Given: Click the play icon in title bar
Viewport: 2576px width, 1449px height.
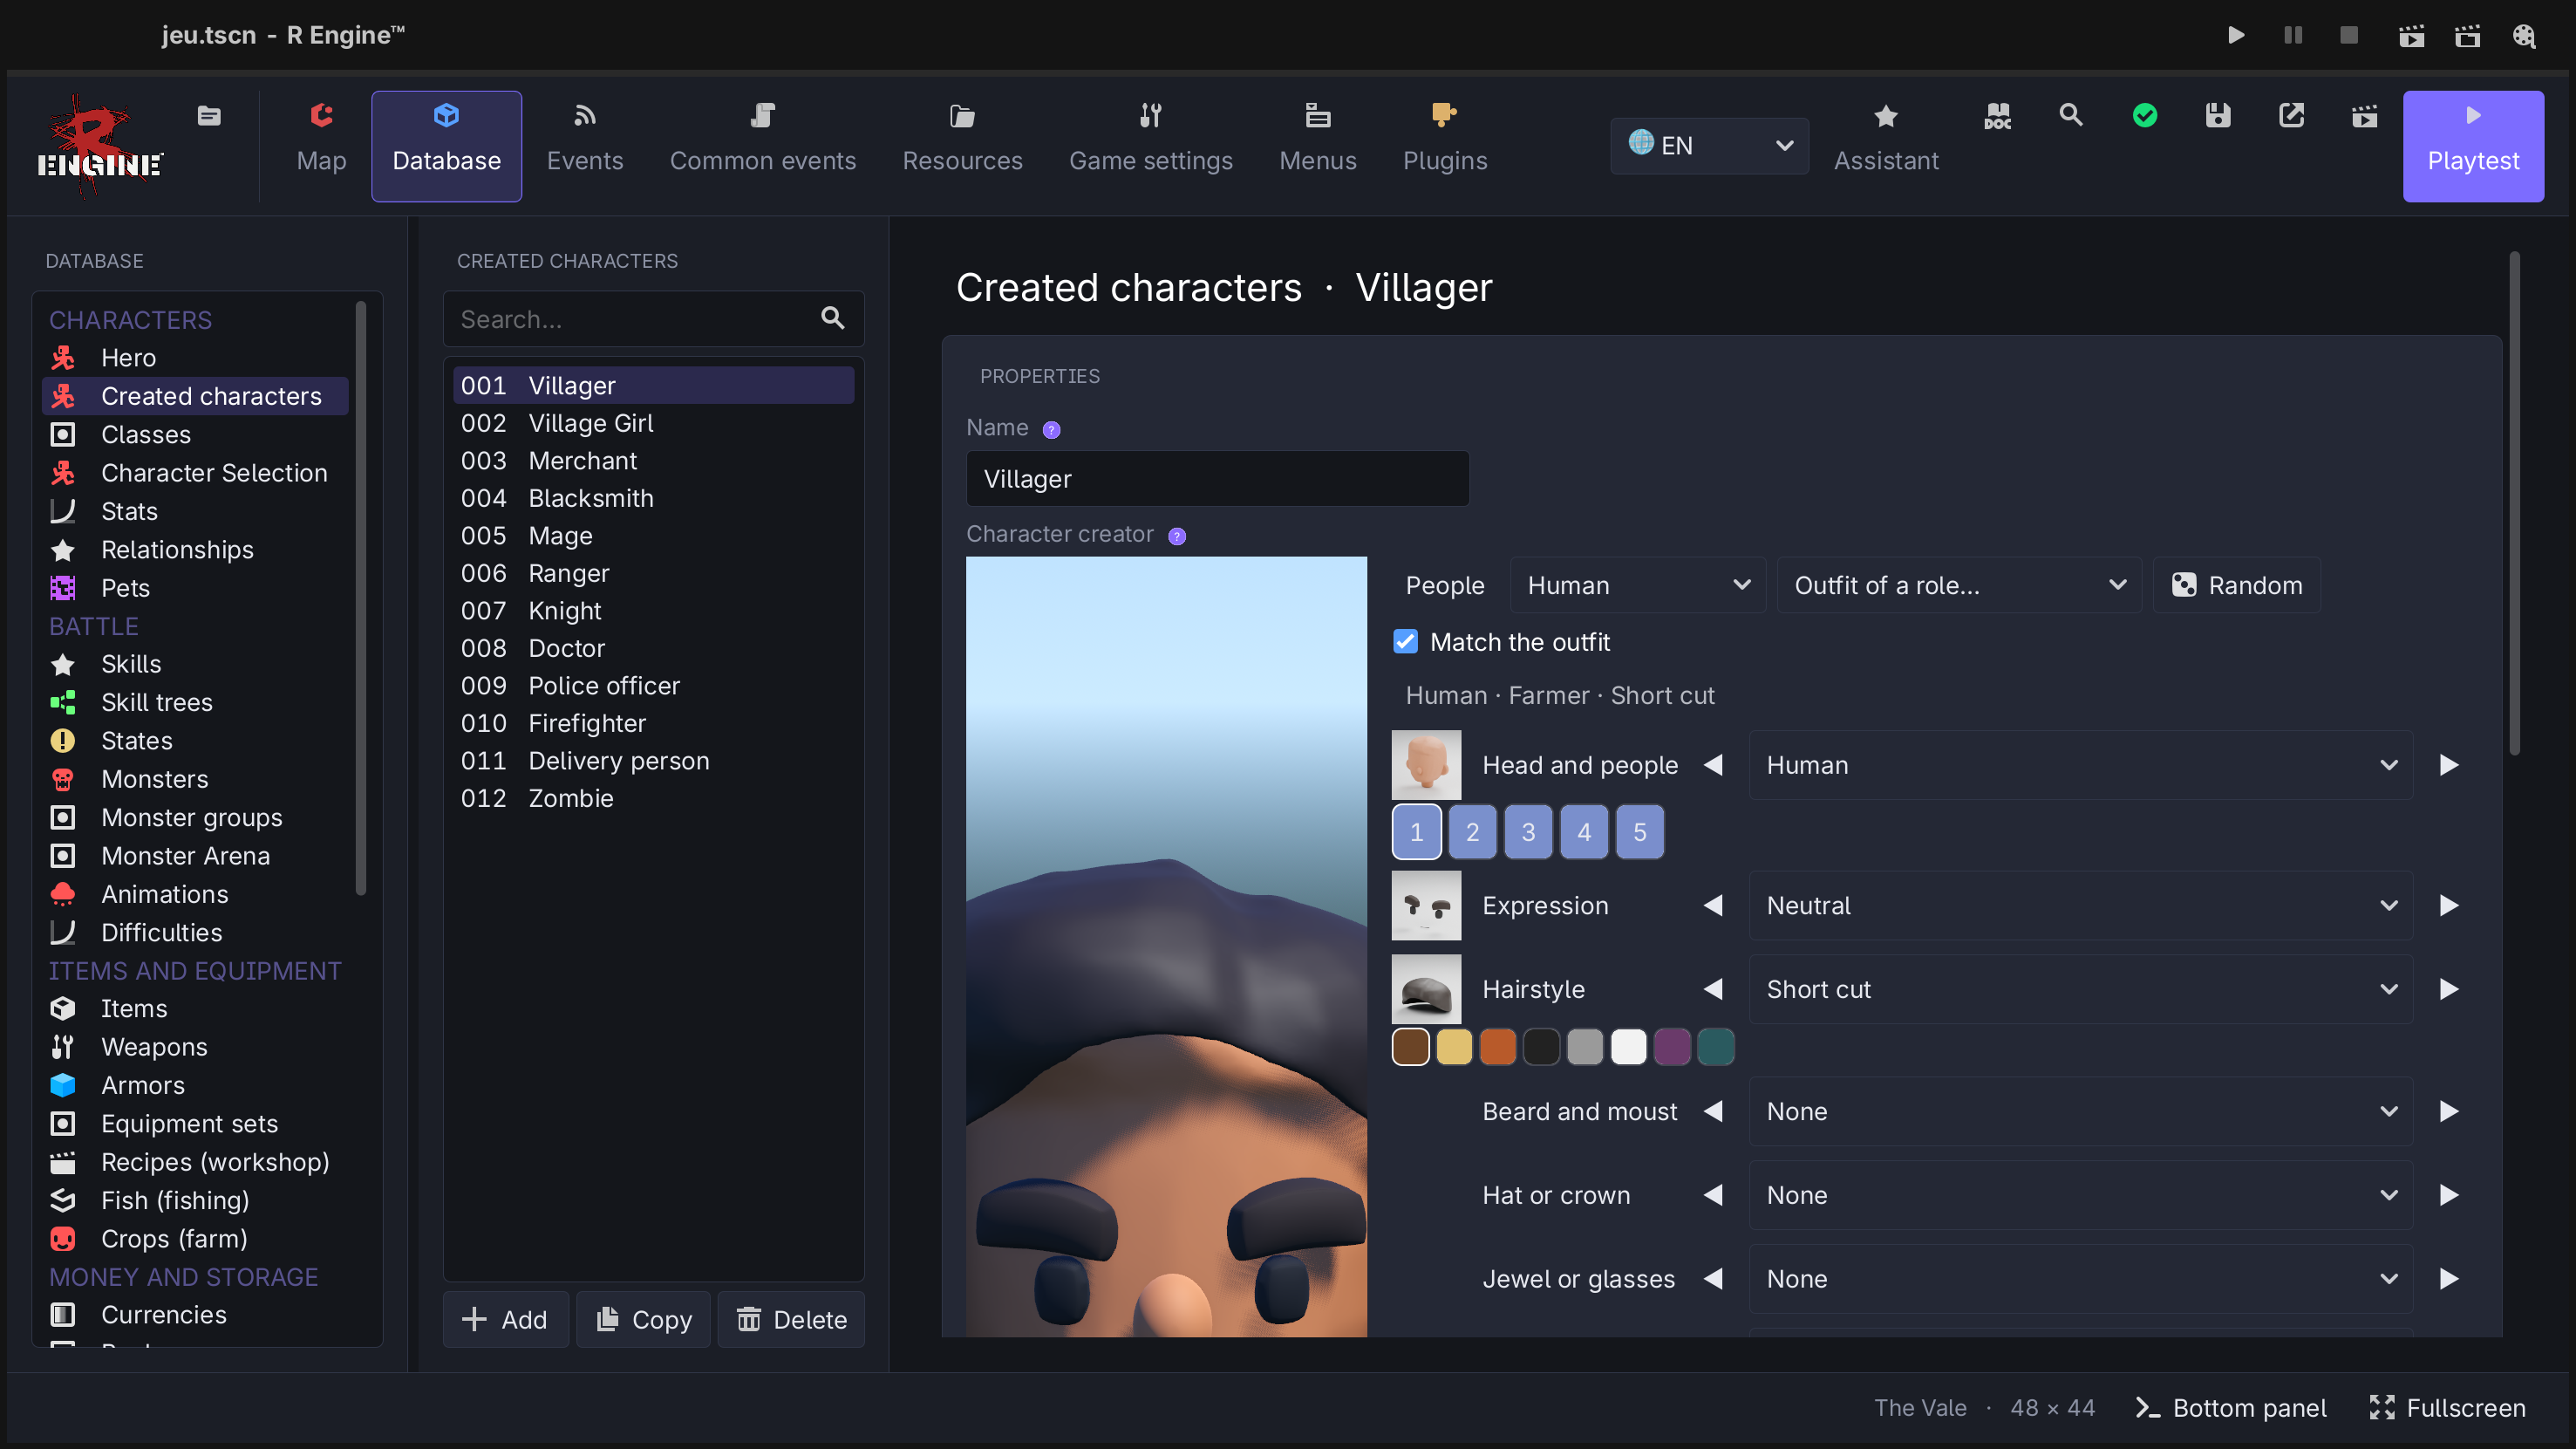Looking at the screenshot, I should 2236,36.
